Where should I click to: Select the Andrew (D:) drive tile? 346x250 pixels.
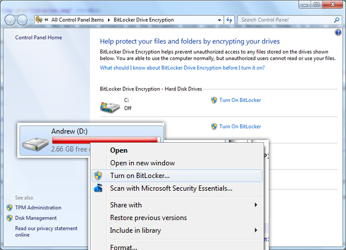92,140
